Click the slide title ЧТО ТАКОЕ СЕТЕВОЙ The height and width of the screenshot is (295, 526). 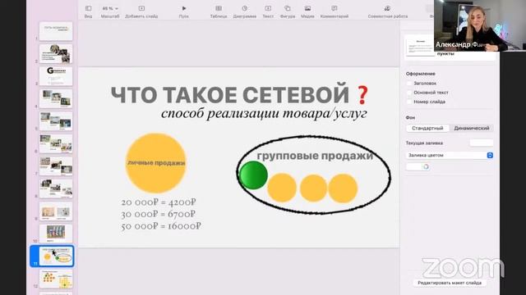[x=230, y=95]
